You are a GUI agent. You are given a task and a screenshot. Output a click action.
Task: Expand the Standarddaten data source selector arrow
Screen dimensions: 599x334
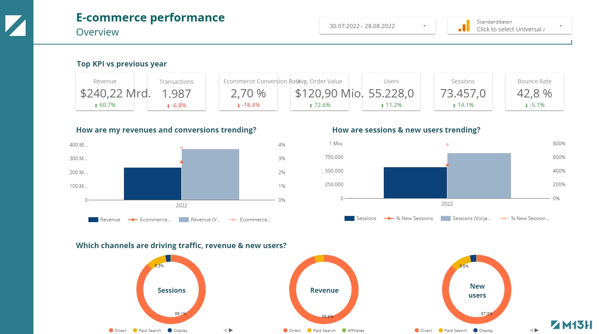tap(561, 26)
